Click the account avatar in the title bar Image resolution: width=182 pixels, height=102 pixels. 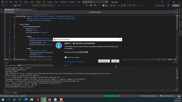162,2
